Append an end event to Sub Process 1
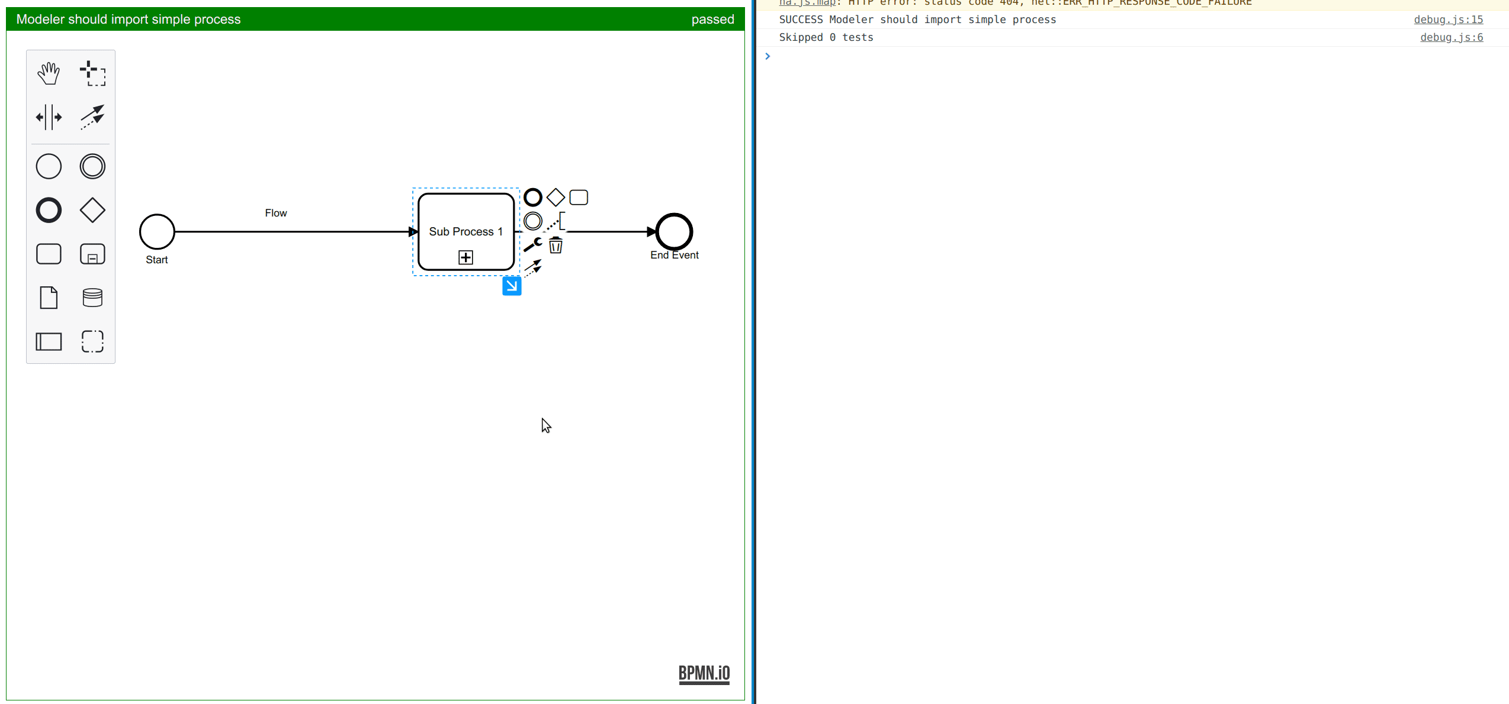This screenshot has width=1509, height=704. (532, 197)
